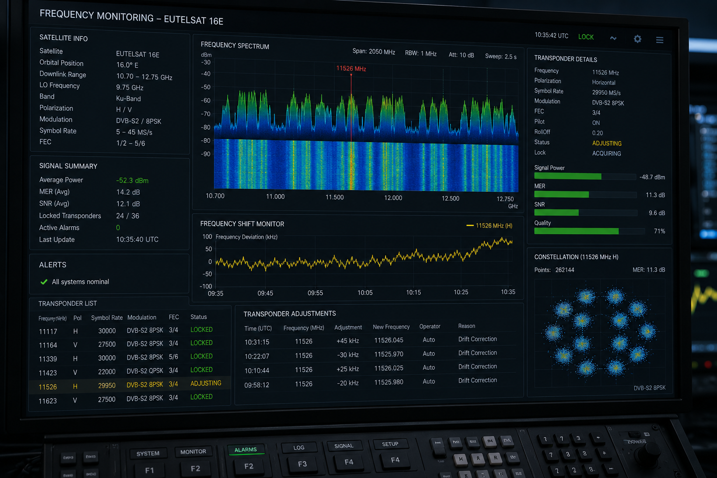This screenshot has width=717, height=478.
Task: Click the Signal Power level bar
Action: click(x=585, y=176)
